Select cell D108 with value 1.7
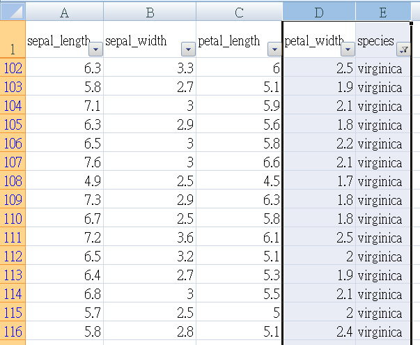 [x=319, y=180]
